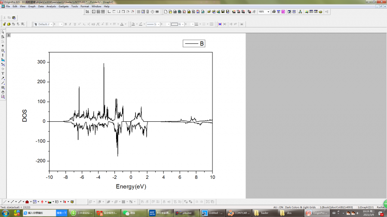
Task: Select the Line drawing tool
Action: [3, 83]
